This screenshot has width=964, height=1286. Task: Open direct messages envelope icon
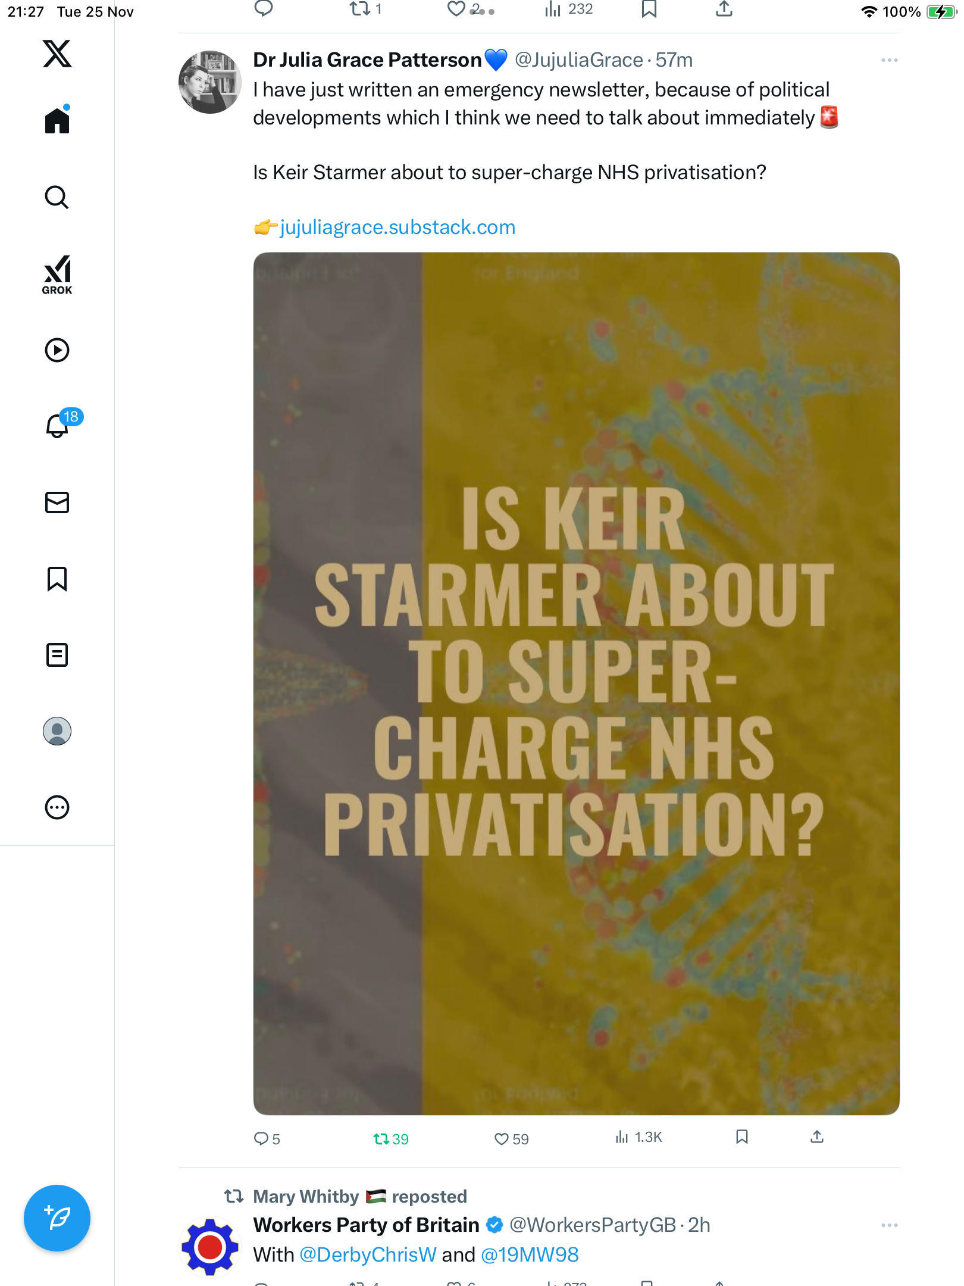click(57, 502)
